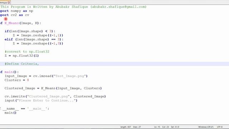Click the 'Z = np.float32(Z)' line
The height and width of the screenshot is (129, 229).
click(21, 56)
